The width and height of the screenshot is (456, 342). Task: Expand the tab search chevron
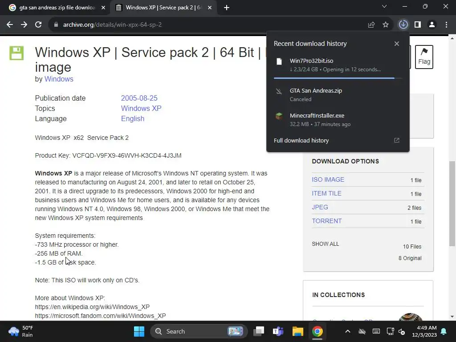click(384, 7)
